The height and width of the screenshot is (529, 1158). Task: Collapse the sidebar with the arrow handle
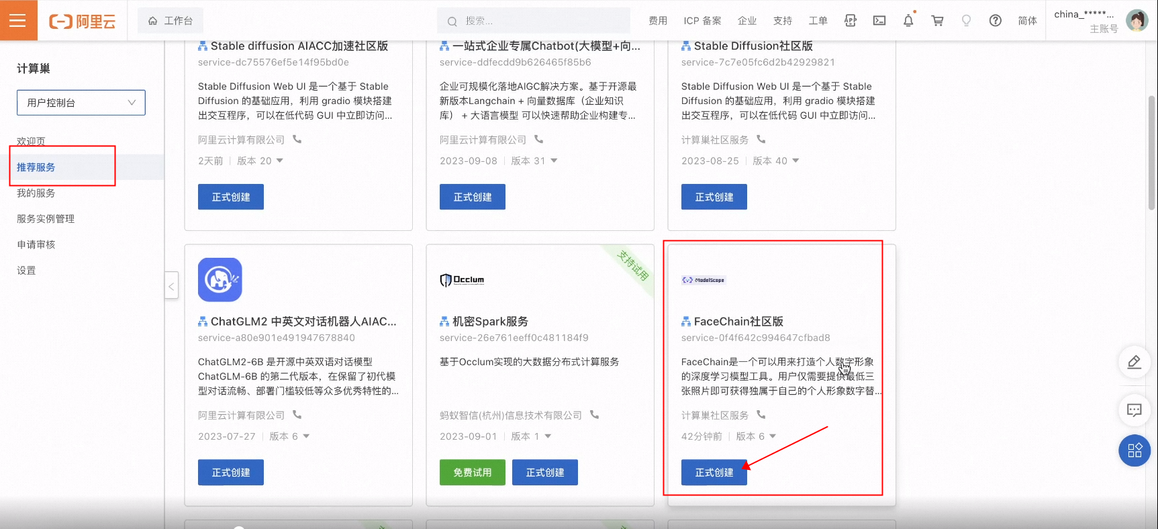click(171, 285)
